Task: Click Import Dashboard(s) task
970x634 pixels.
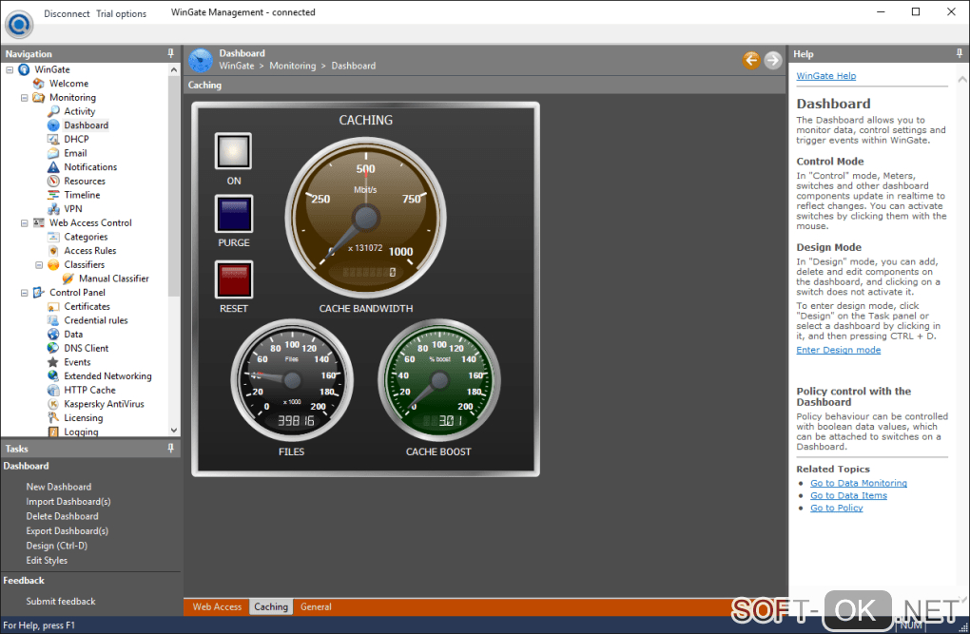Action: click(x=68, y=502)
